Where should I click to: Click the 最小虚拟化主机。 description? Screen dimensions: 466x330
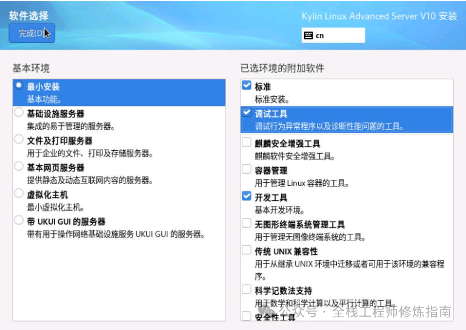56,207
